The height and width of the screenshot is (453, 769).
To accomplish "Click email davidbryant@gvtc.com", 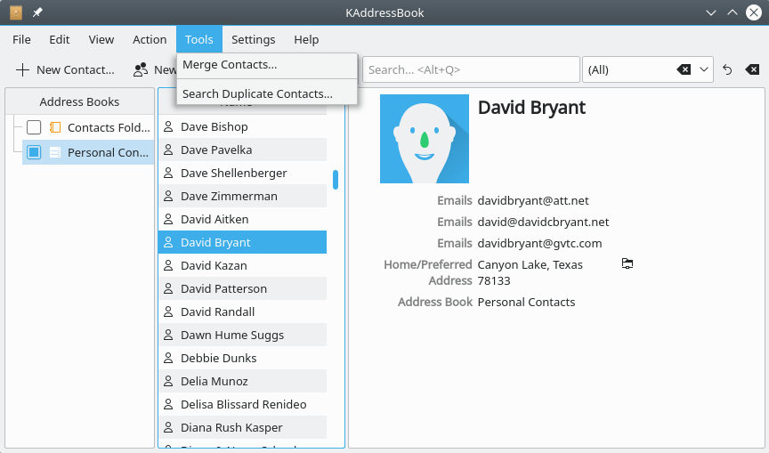I will [x=539, y=243].
